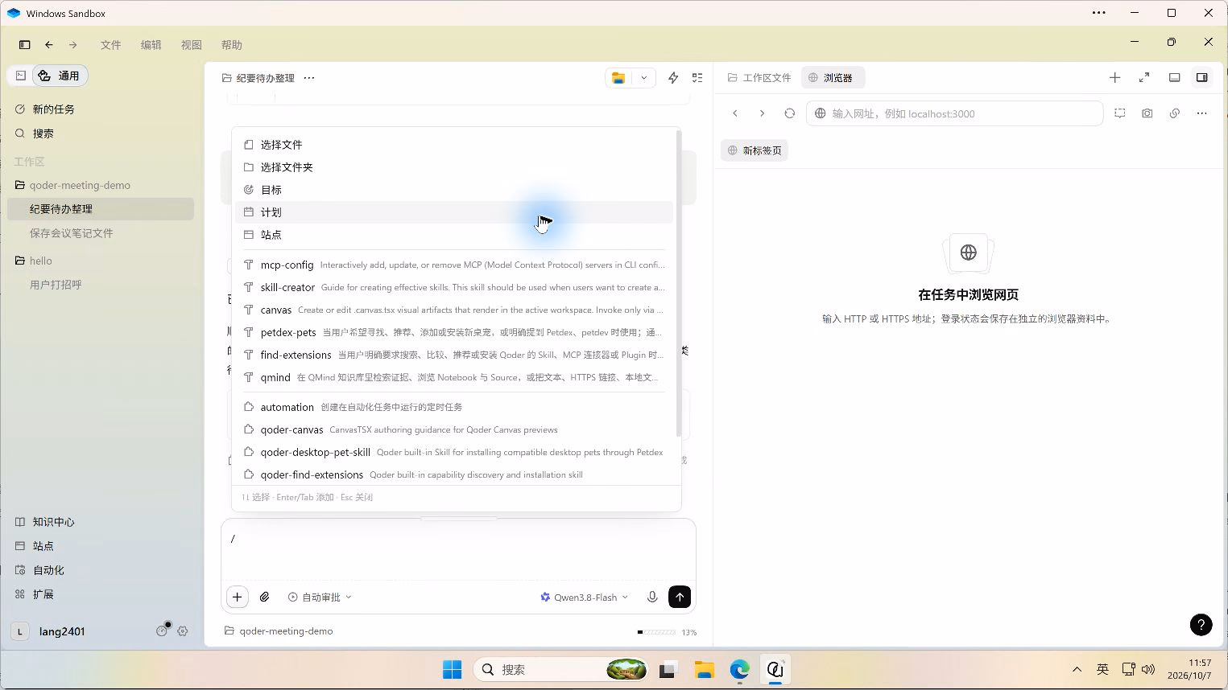Open 站点 in the bottom sidebar
Image resolution: width=1228 pixels, height=690 pixels.
coord(102,546)
